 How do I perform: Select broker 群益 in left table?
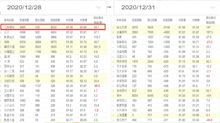[x=7, y=86]
